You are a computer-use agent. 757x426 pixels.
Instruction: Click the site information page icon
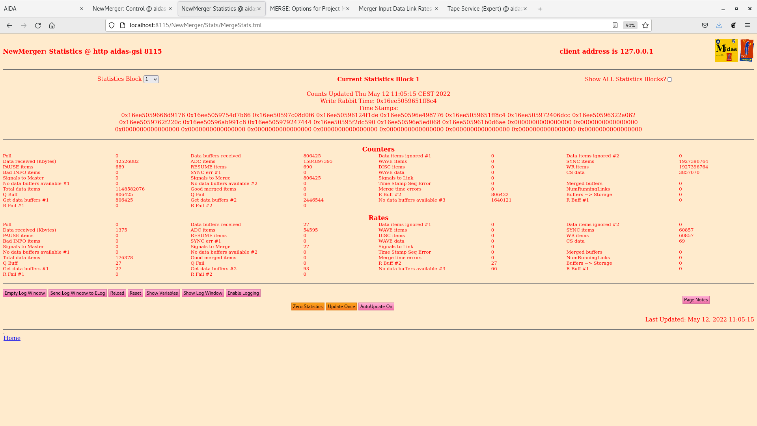coord(123,25)
